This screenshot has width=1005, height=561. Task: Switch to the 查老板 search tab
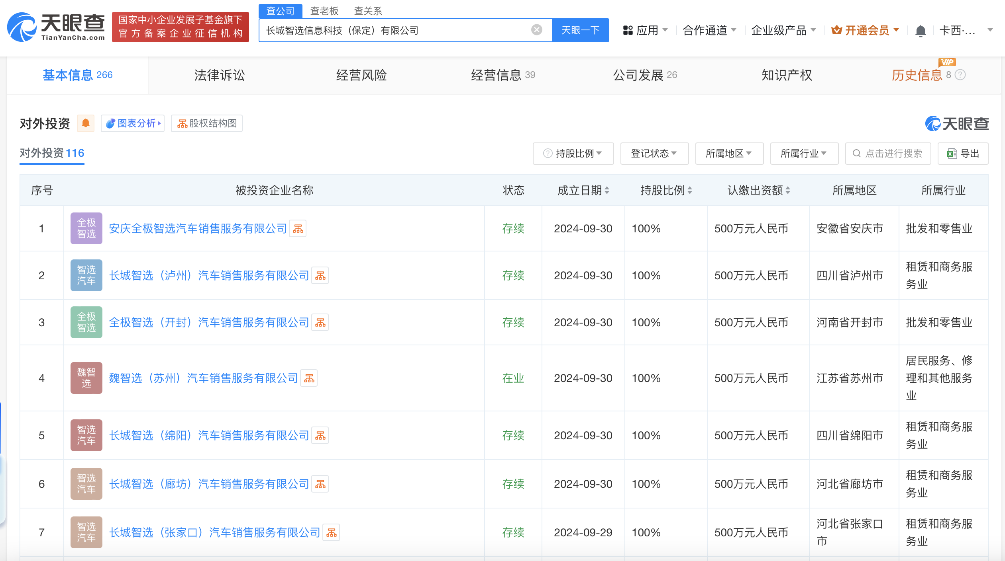click(x=324, y=11)
